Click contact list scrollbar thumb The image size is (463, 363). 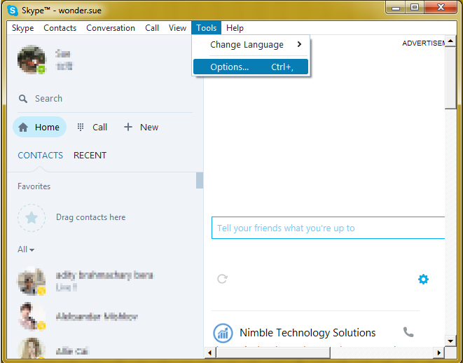tap(200, 180)
